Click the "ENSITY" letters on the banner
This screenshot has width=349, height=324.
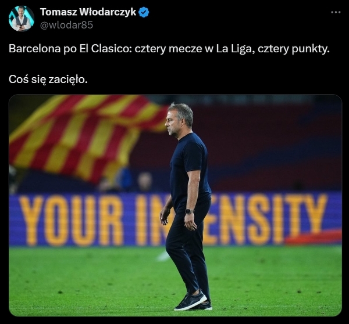pyautogui.click(x=266, y=219)
